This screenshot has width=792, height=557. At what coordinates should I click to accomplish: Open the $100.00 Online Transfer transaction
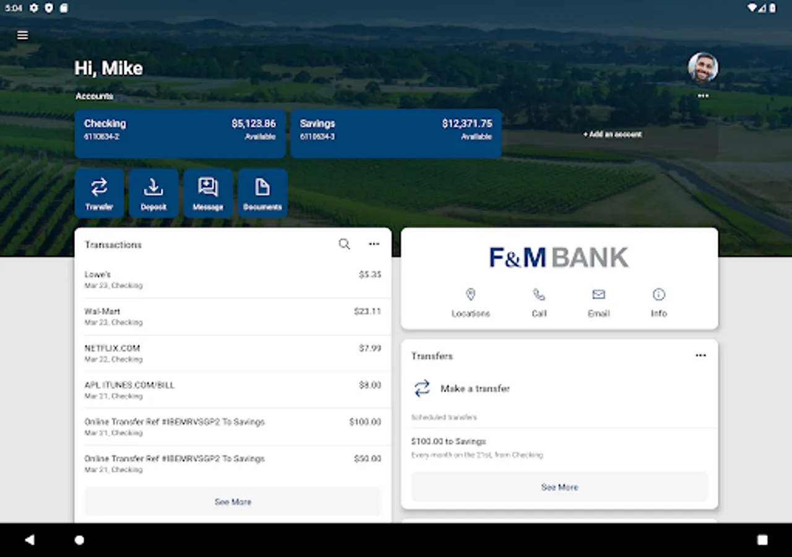[233, 427]
